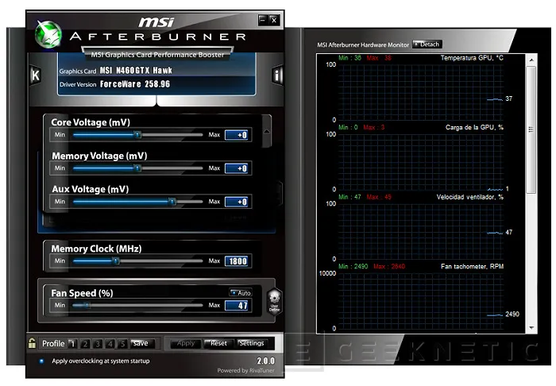The height and width of the screenshot is (386, 556).
Task: Click the Core Voltage slider handle
Action: pyautogui.click(x=137, y=135)
